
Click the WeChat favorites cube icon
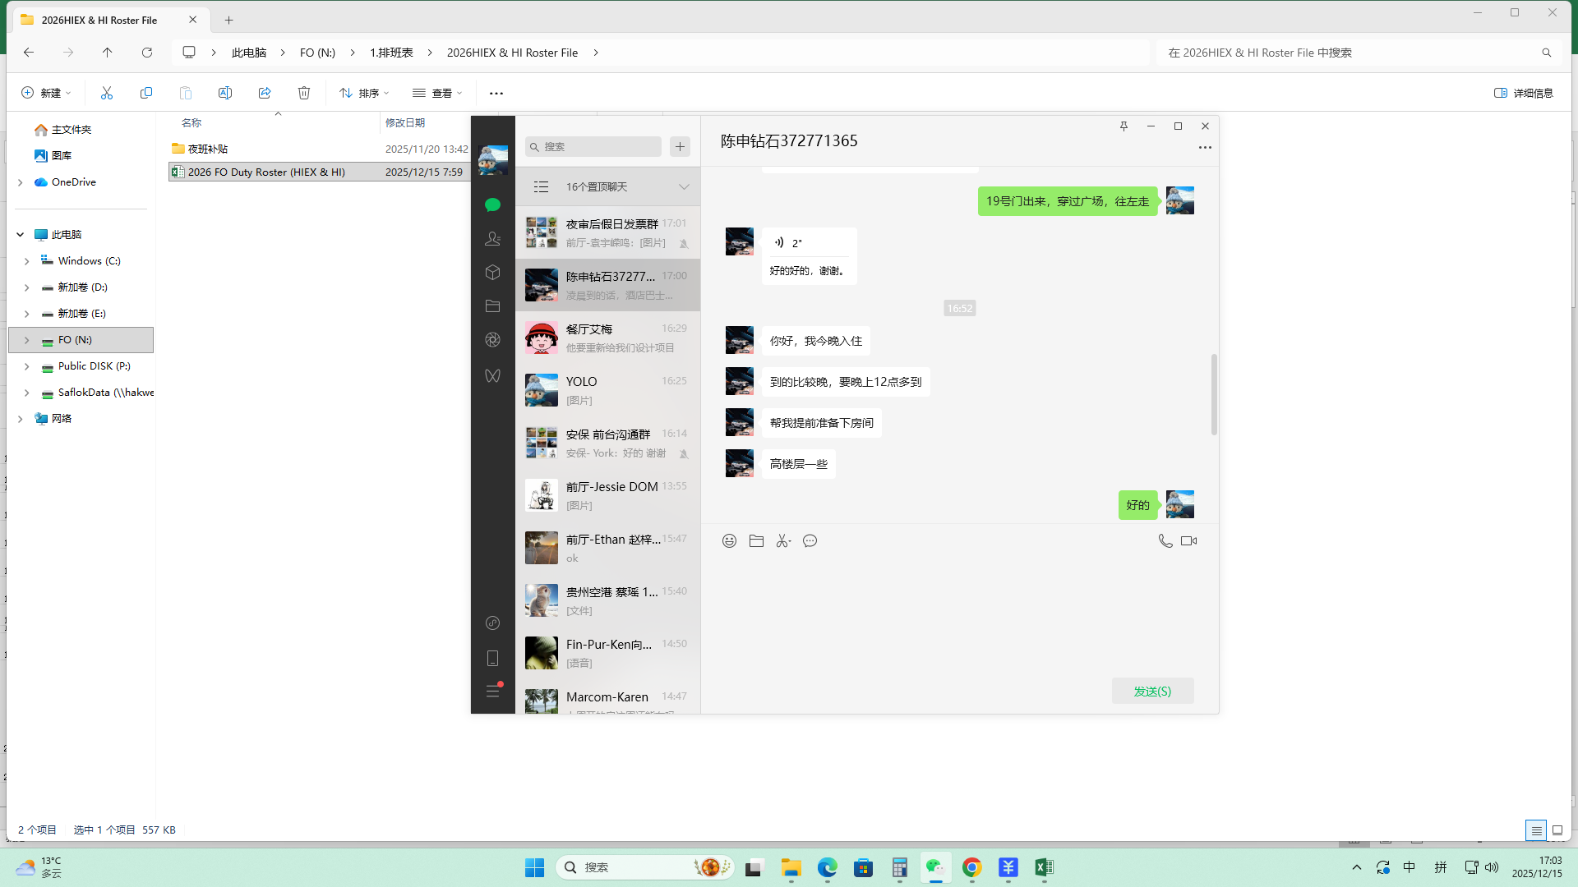[x=492, y=272]
